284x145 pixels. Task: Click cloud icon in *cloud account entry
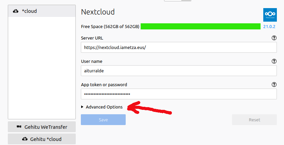click(x=16, y=11)
